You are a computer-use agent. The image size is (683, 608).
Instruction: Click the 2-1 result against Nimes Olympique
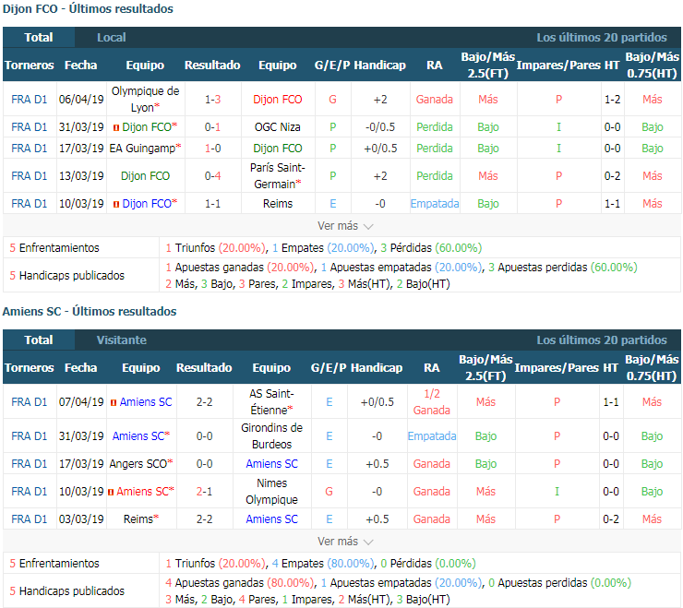(x=204, y=491)
